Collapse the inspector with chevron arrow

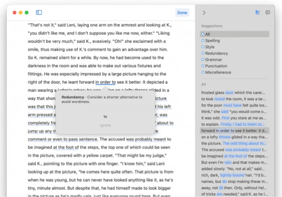click(204, 13)
